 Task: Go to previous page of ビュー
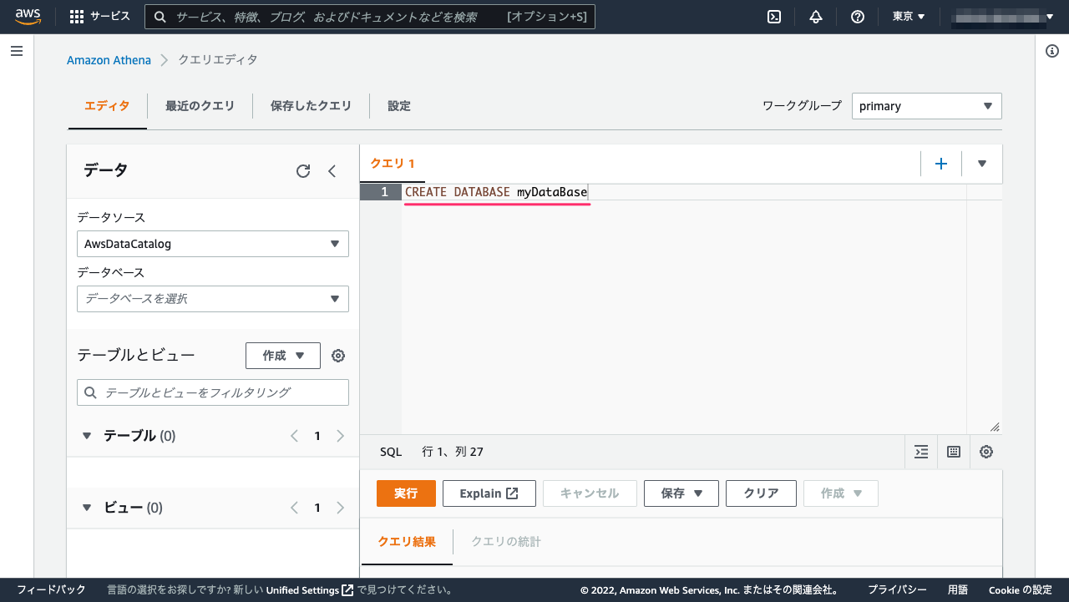point(294,508)
